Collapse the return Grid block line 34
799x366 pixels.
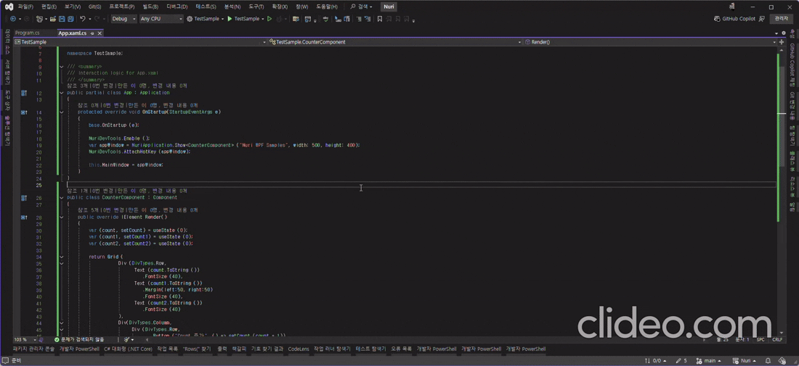tap(61, 257)
